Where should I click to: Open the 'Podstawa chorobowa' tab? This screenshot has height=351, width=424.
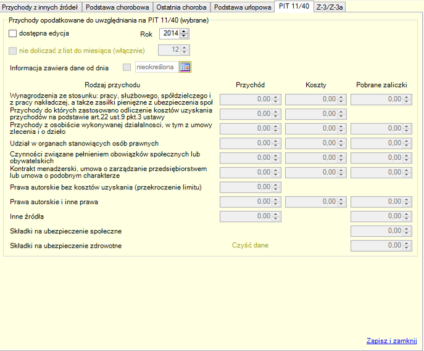click(x=117, y=7)
